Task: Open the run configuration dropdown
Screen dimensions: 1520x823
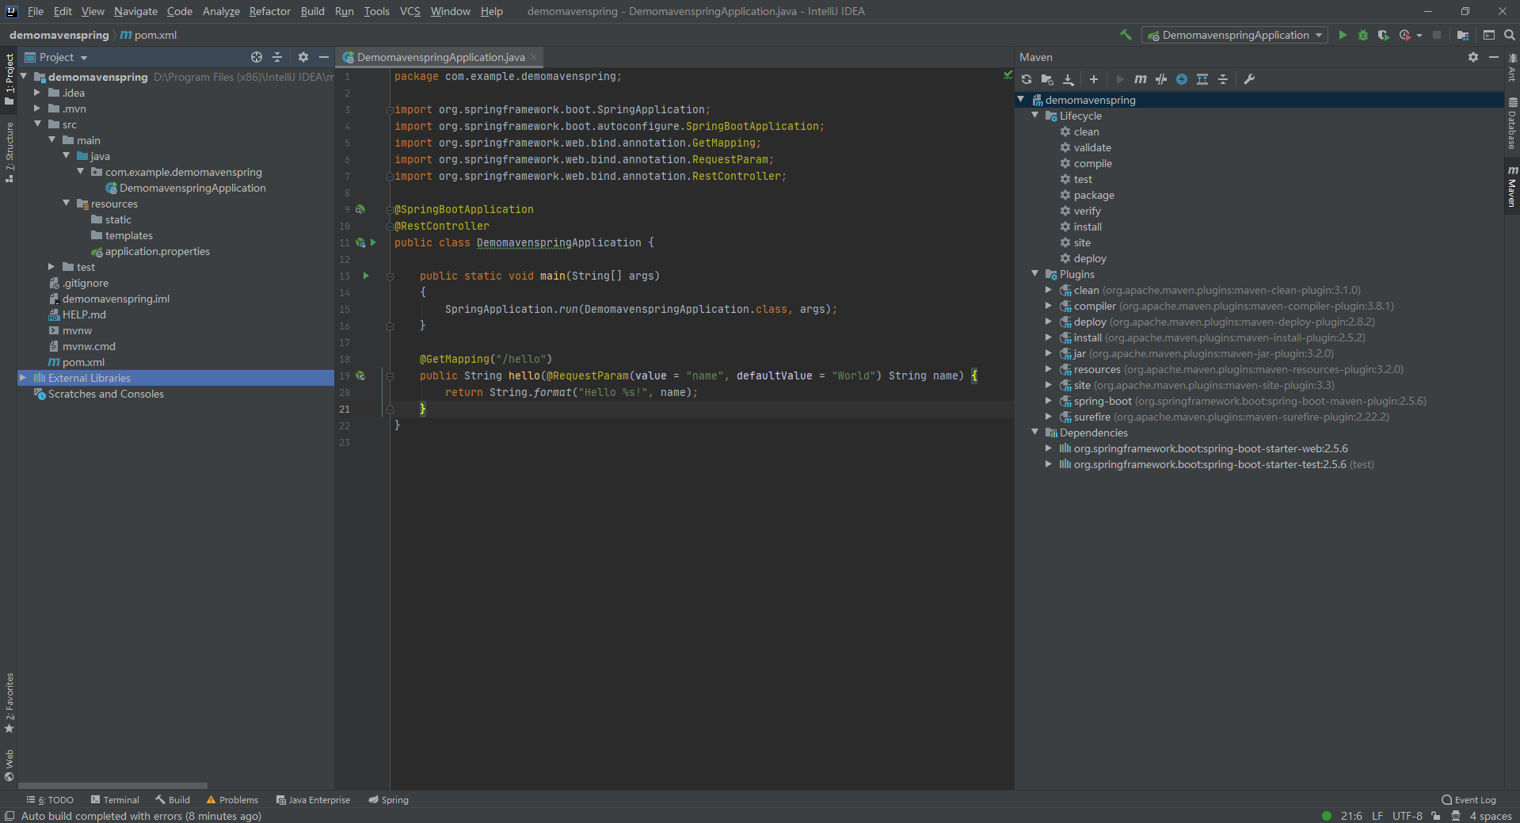Action: point(1236,35)
